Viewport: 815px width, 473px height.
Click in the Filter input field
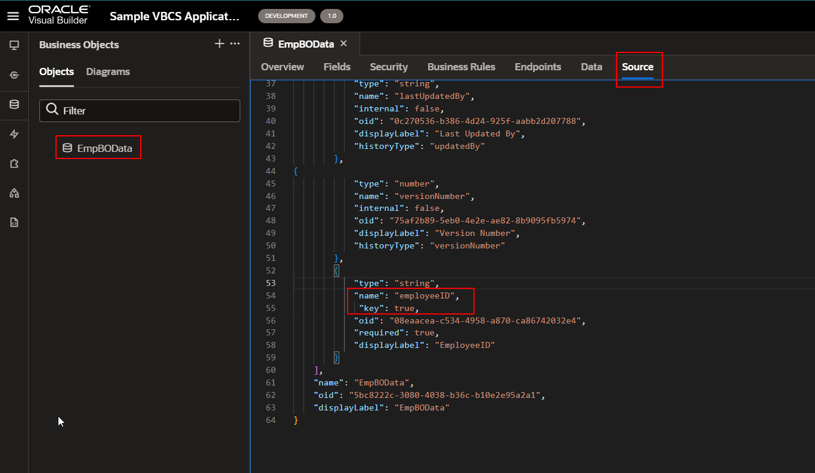coord(140,111)
